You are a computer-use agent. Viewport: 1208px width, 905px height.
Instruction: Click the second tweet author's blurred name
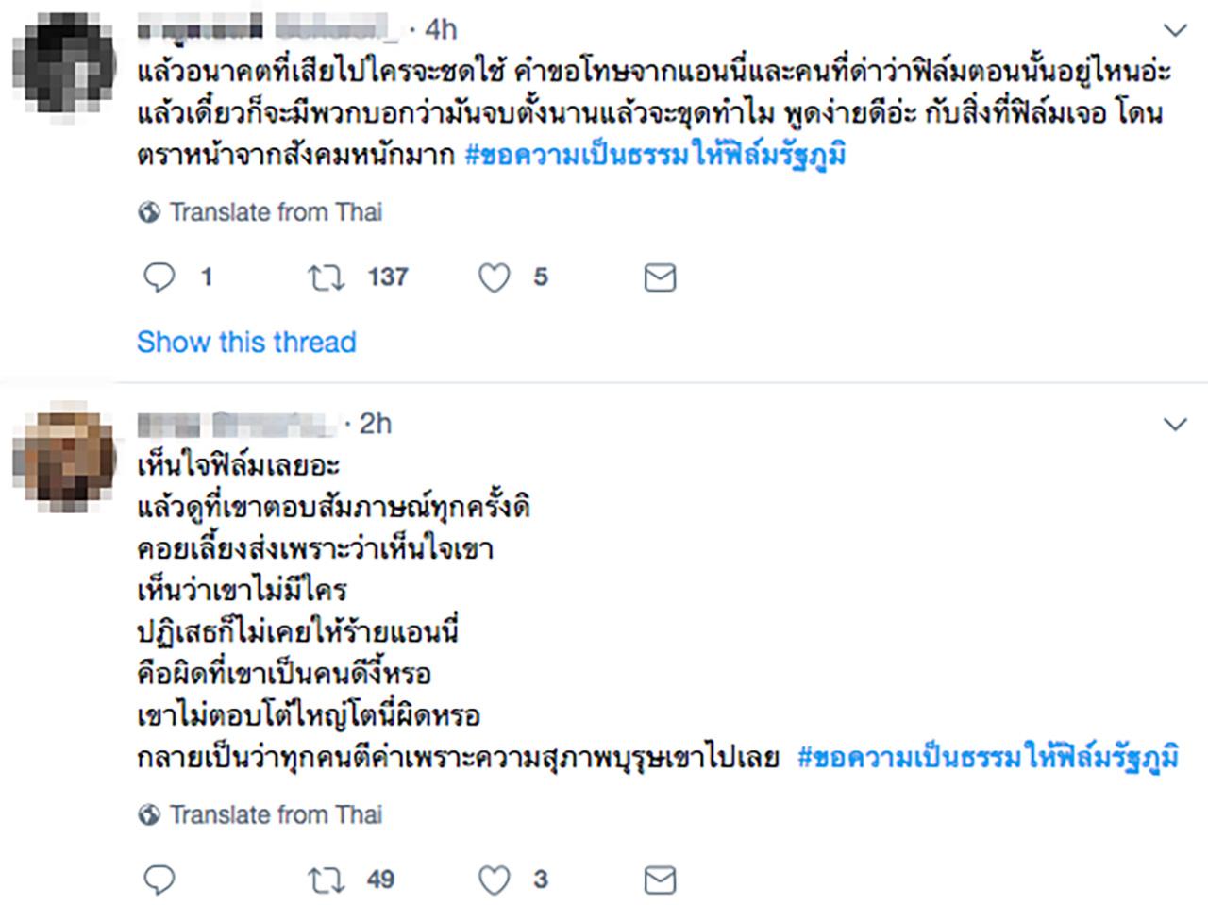tap(236, 424)
